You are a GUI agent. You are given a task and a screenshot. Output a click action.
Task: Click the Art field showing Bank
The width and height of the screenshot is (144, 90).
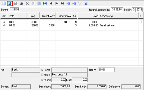click(x=26, y=70)
